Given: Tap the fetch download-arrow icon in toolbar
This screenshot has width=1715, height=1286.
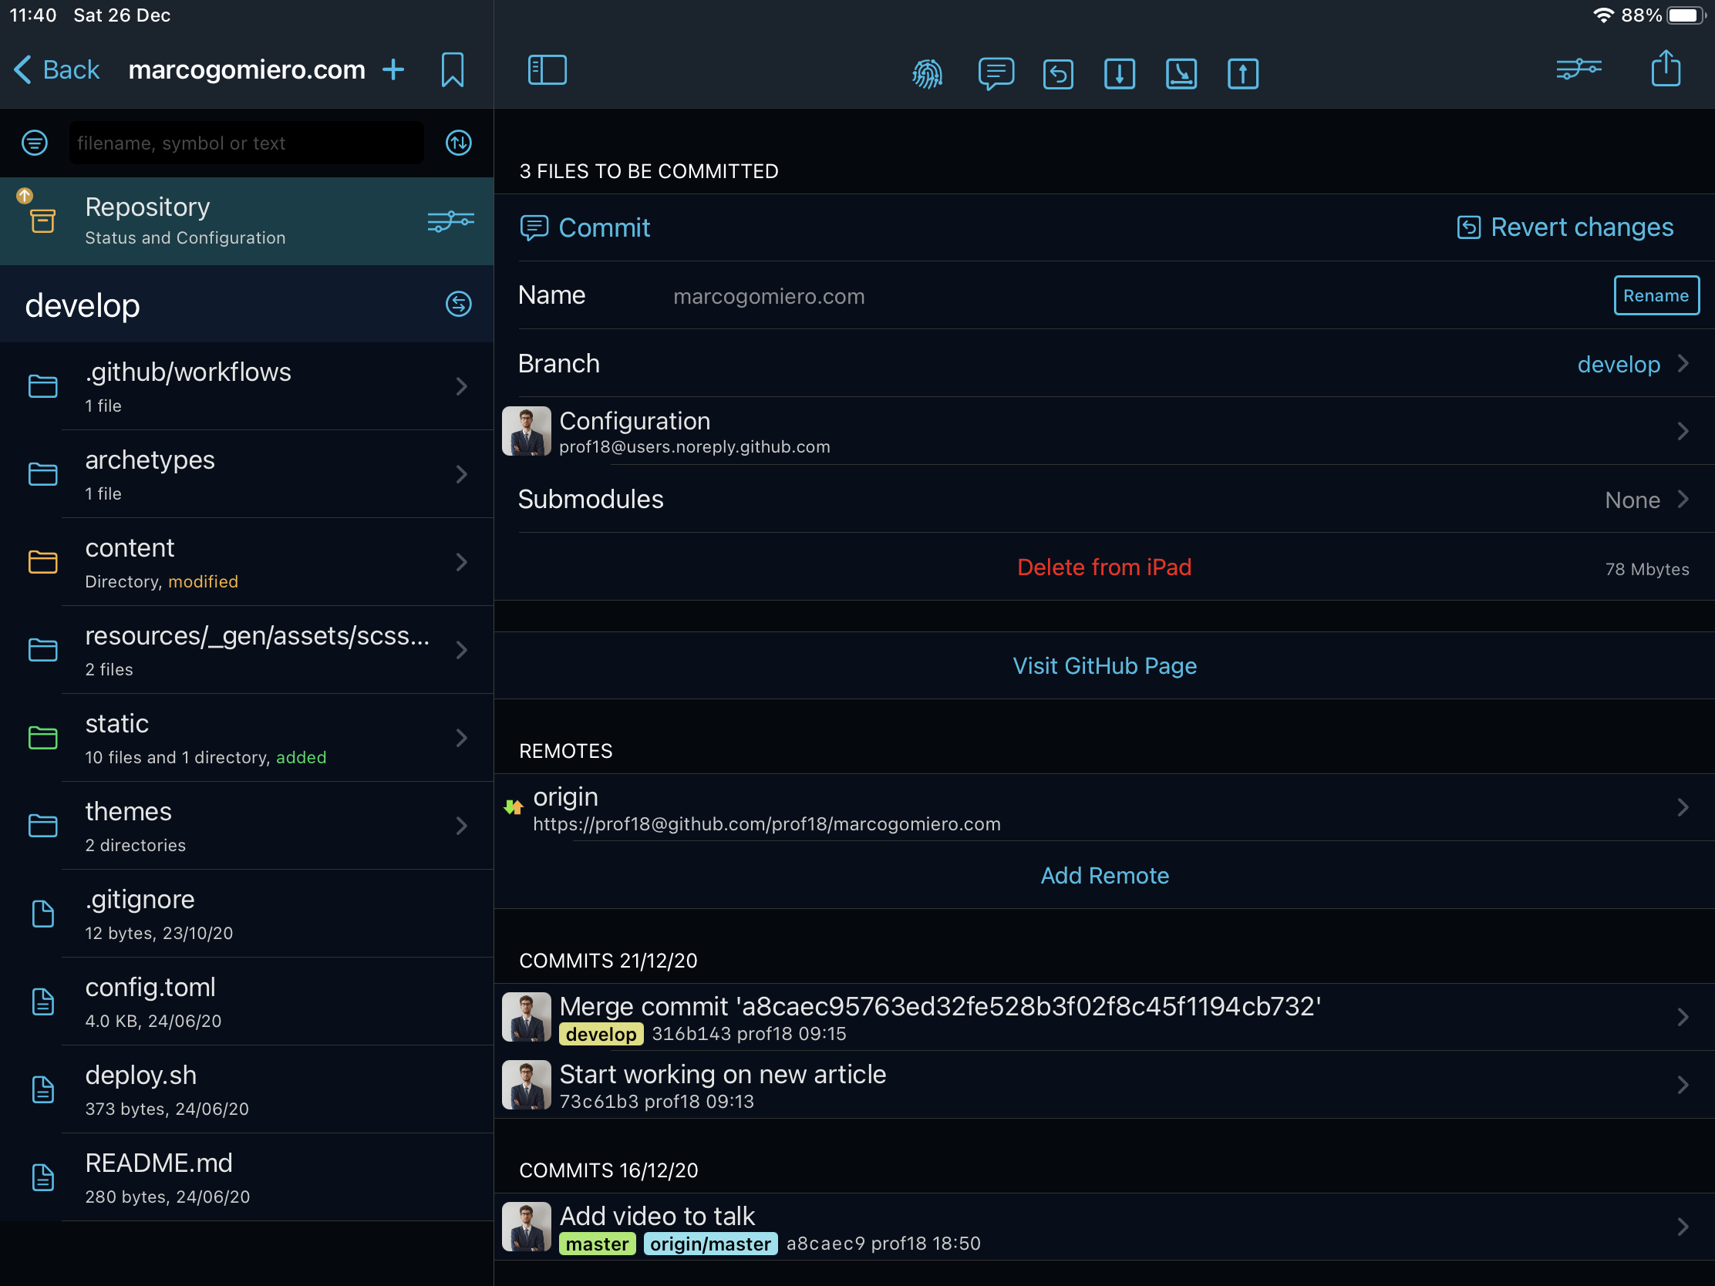Looking at the screenshot, I should click(x=1119, y=74).
